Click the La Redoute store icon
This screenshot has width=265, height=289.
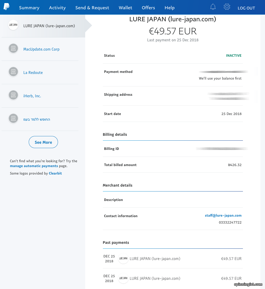pos(13,72)
